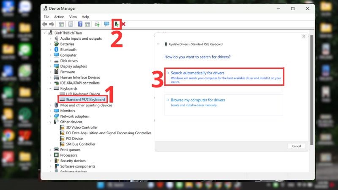Image resolution: width=338 pixels, height=190 pixels.
Task: Click the blue Help question-mark toolbar icon
Action: [80, 24]
